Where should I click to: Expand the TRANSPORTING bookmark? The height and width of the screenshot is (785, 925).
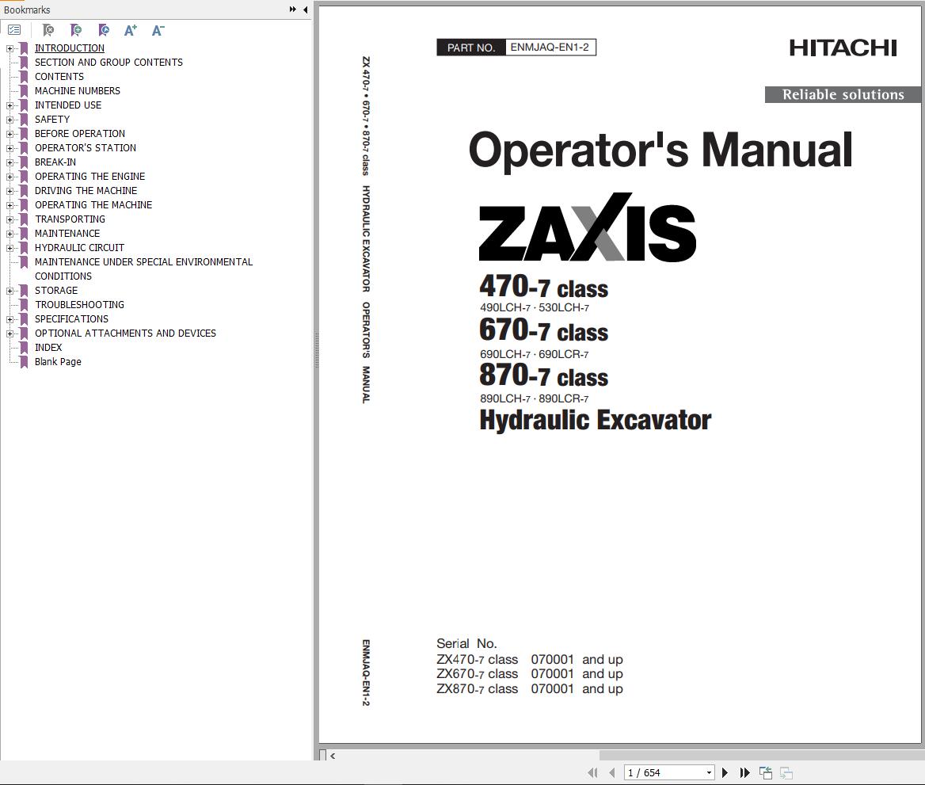(x=10, y=219)
